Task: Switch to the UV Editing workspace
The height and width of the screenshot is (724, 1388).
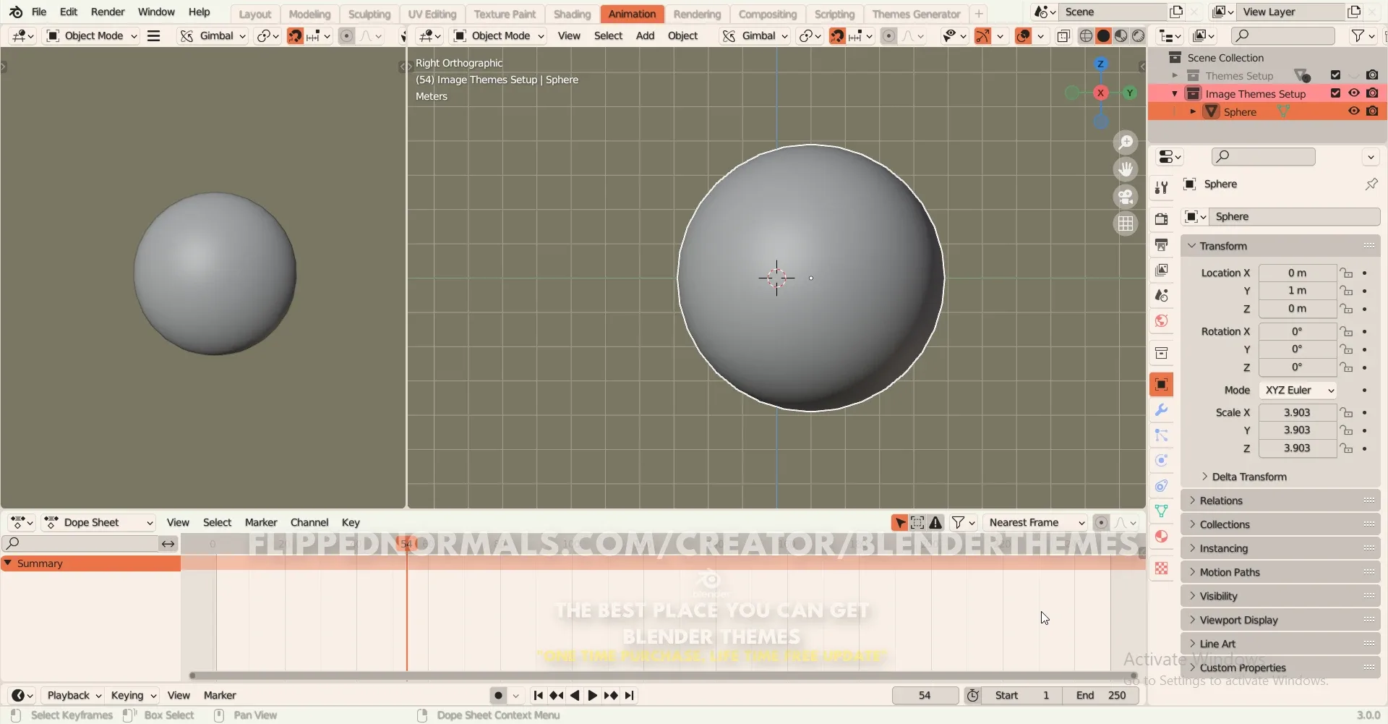Action: click(433, 14)
